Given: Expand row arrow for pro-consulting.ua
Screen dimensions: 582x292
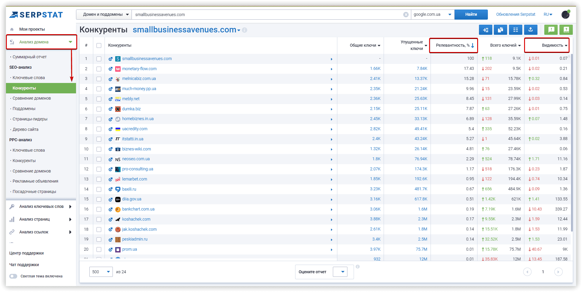Looking at the screenshot, I should click(332, 169).
